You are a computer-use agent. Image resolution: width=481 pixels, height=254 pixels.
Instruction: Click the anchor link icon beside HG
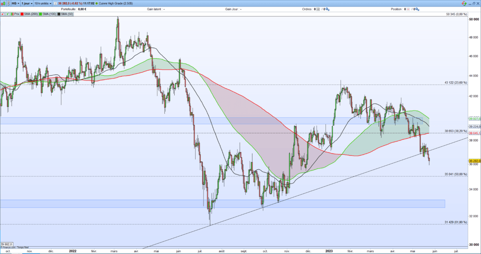click(x=9, y=3)
